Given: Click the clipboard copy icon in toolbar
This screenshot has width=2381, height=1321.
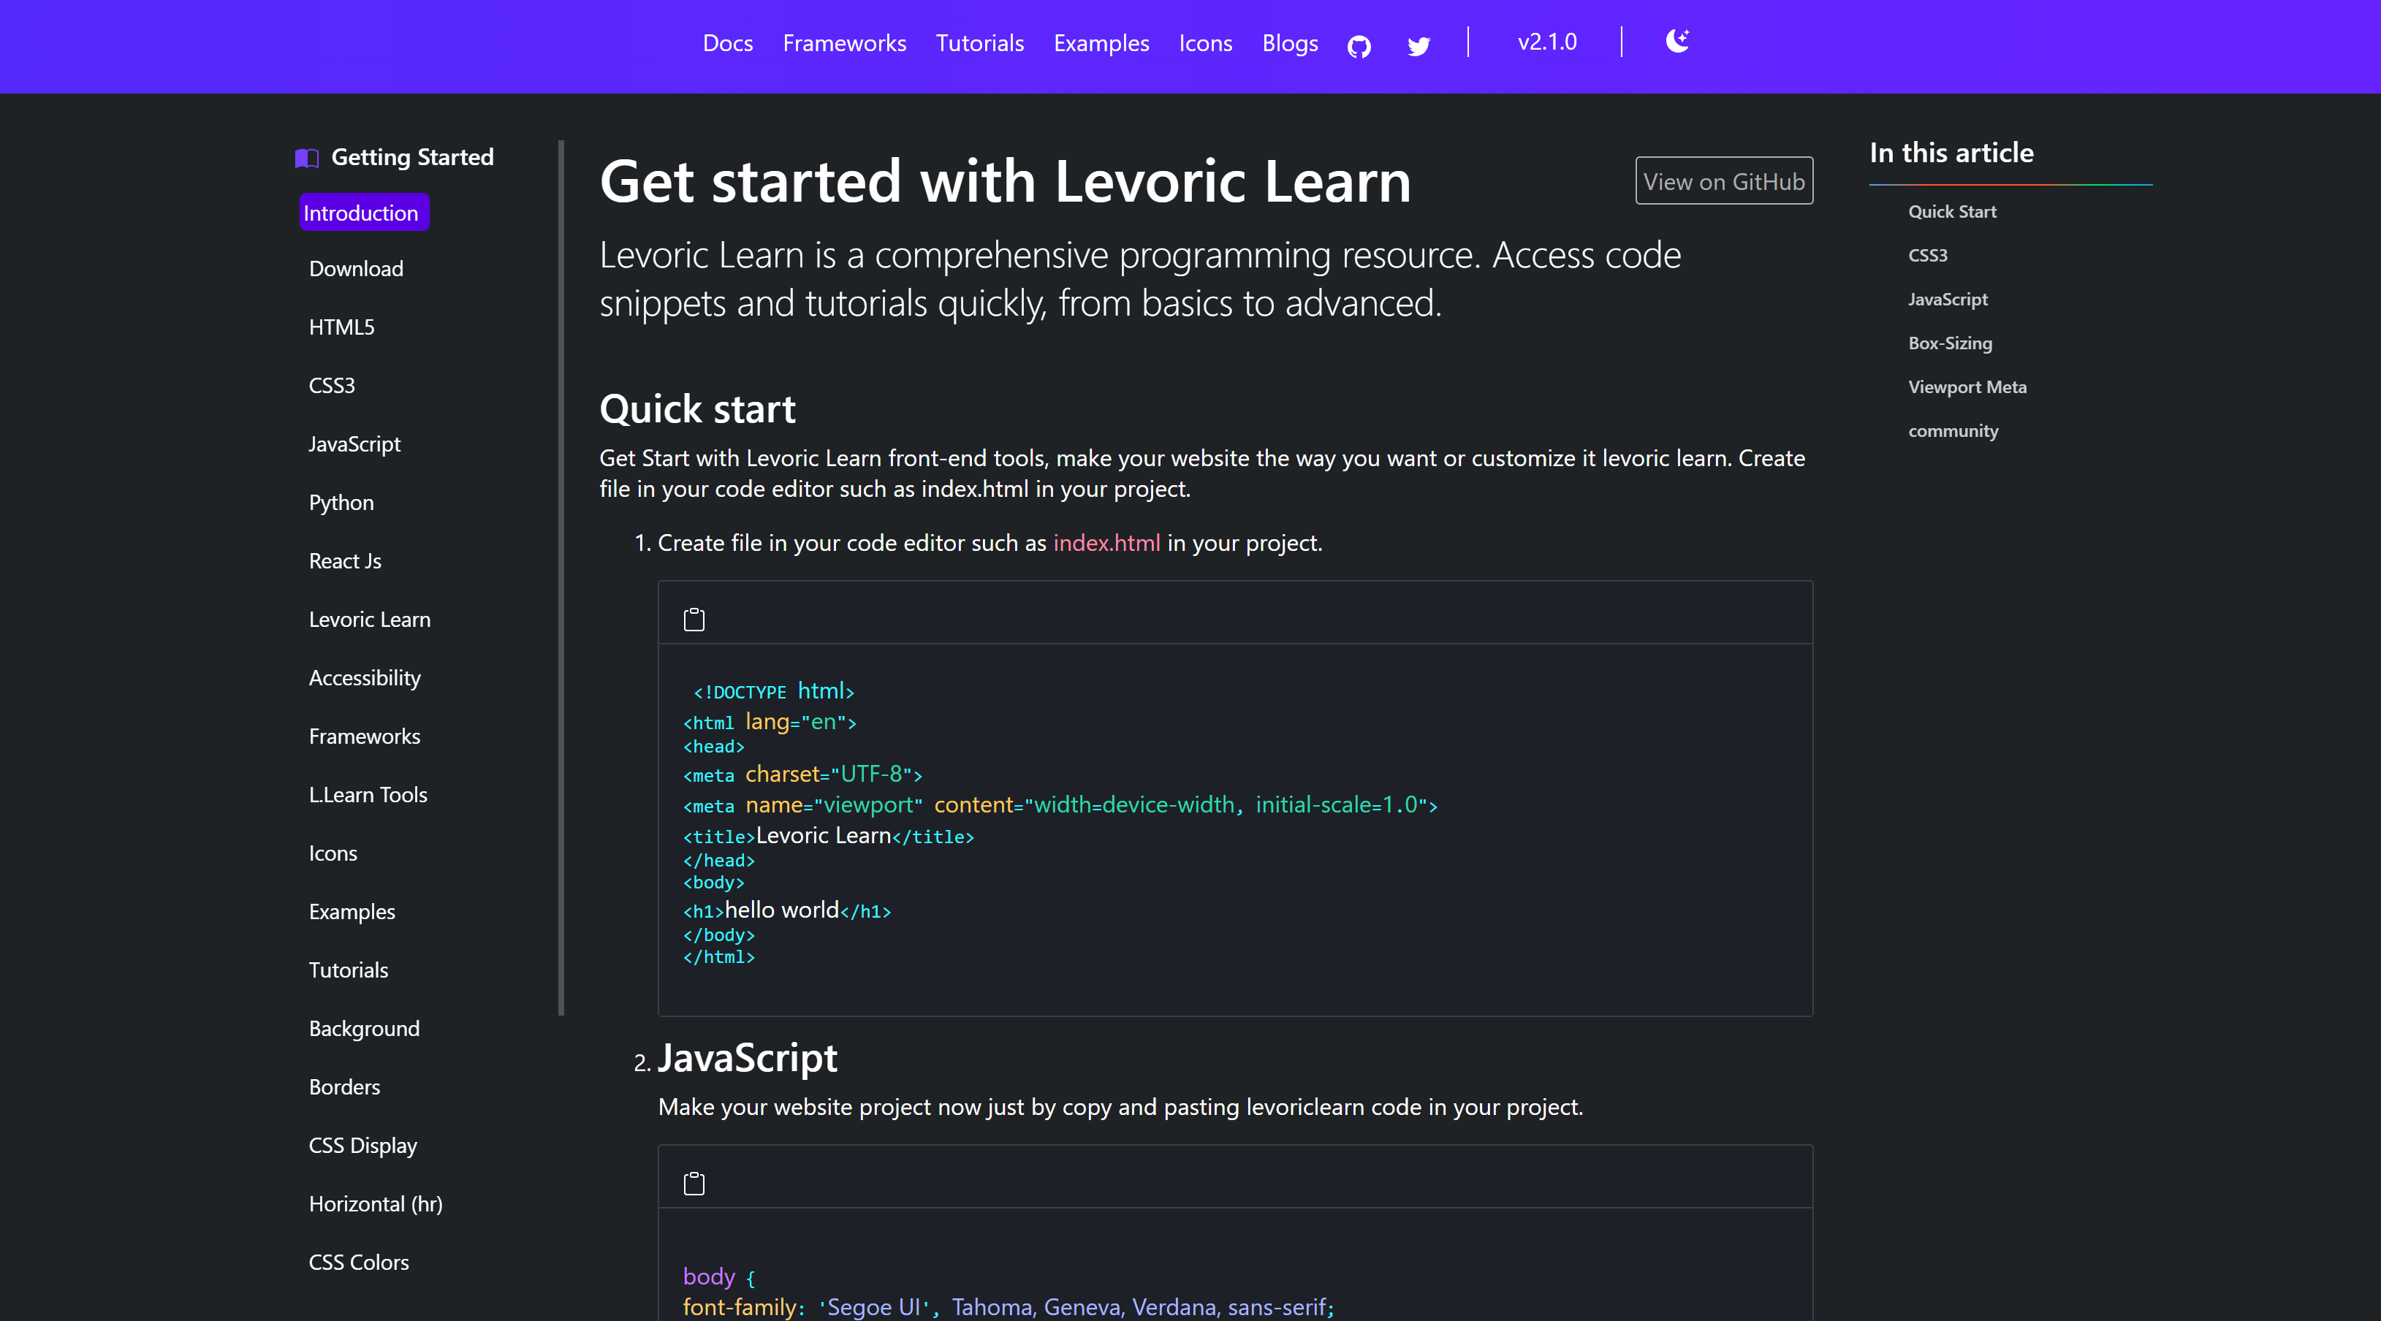Looking at the screenshot, I should click(x=693, y=618).
